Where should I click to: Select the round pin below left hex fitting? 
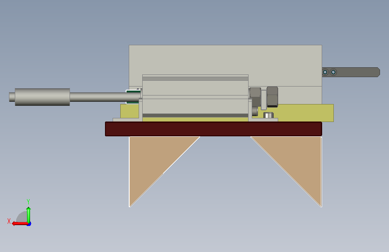tap(255, 111)
